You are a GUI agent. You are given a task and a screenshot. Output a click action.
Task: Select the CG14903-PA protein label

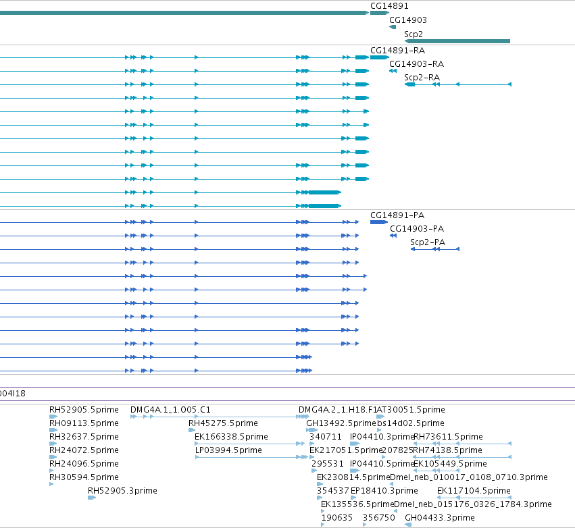pyautogui.click(x=417, y=229)
